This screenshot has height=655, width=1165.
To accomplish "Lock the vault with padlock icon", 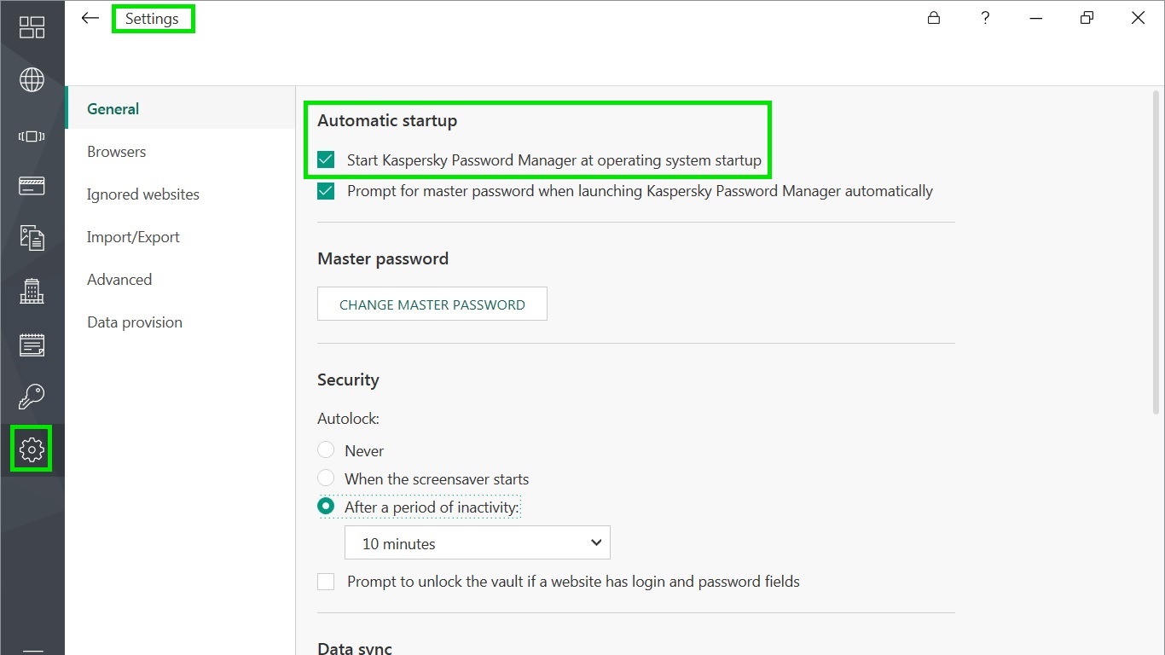I will tap(934, 18).
